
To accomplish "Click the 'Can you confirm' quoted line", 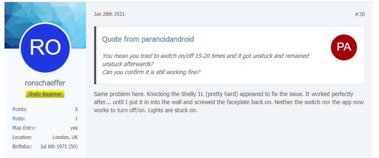I will pyautogui.click(x=151, y=72).
